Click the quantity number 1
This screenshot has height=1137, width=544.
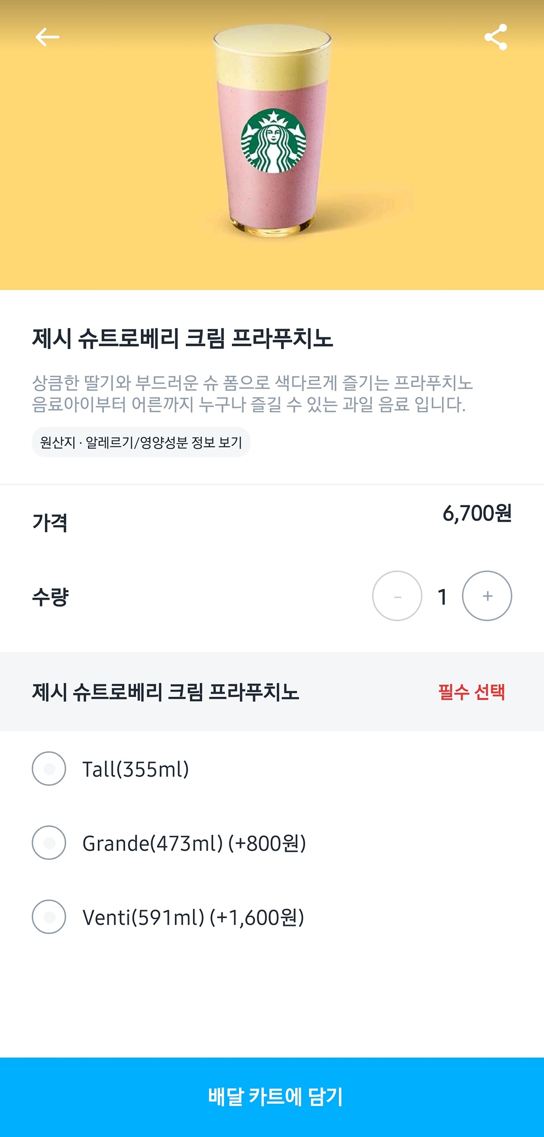click(442, 597)
